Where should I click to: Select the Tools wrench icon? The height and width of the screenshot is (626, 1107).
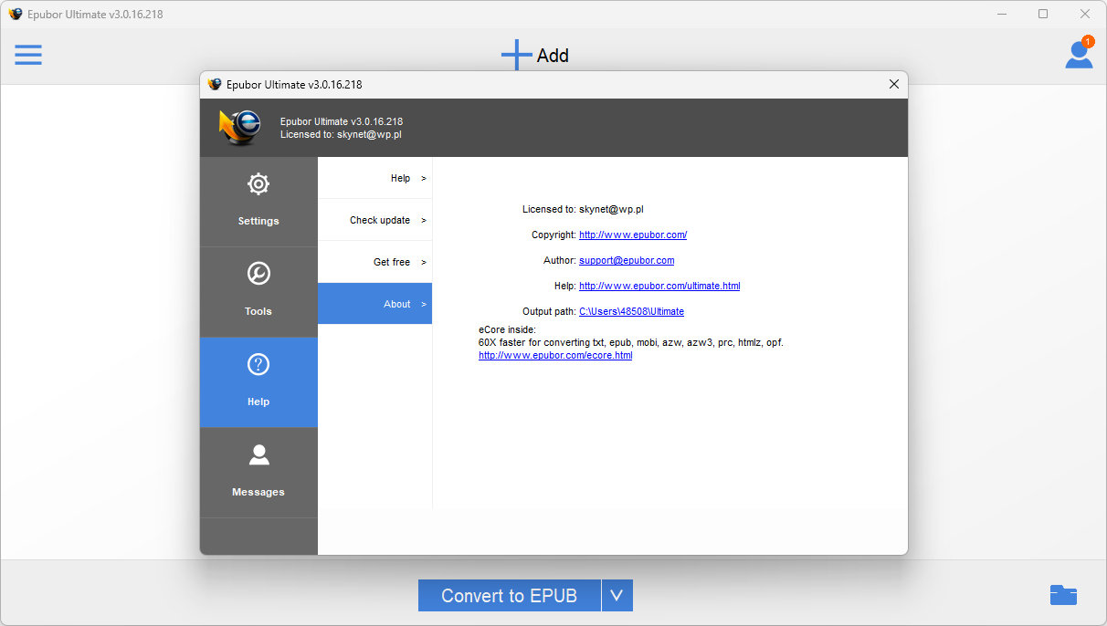258,274
